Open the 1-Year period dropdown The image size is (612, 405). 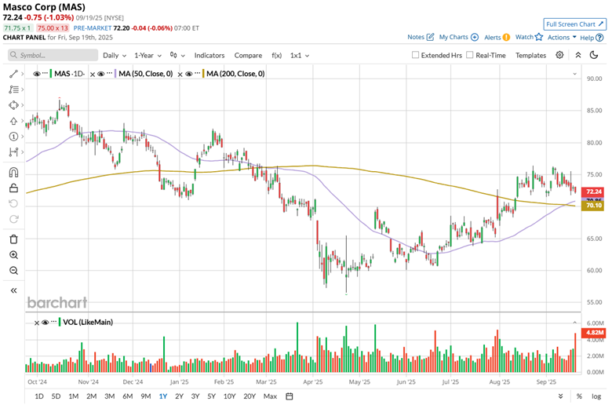pos(148,56)
